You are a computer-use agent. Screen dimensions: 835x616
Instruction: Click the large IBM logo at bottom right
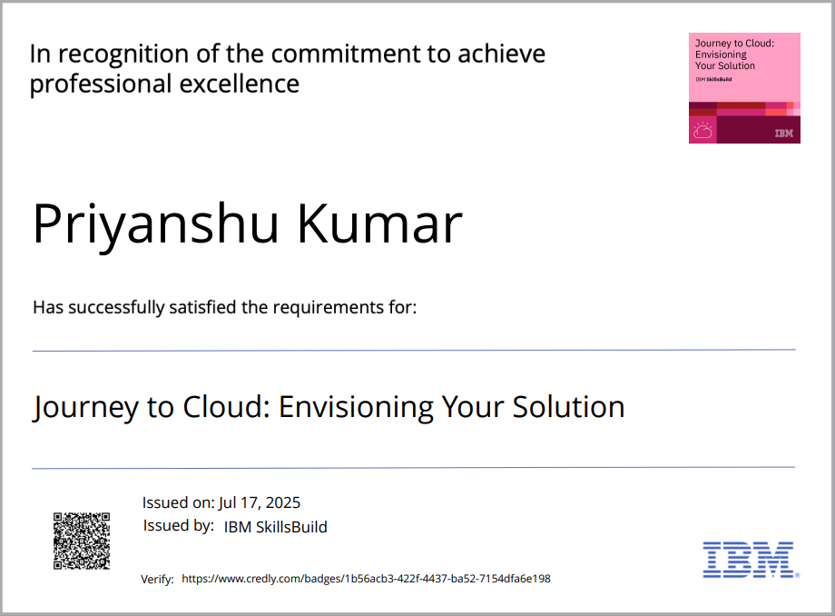pos(748,561)
